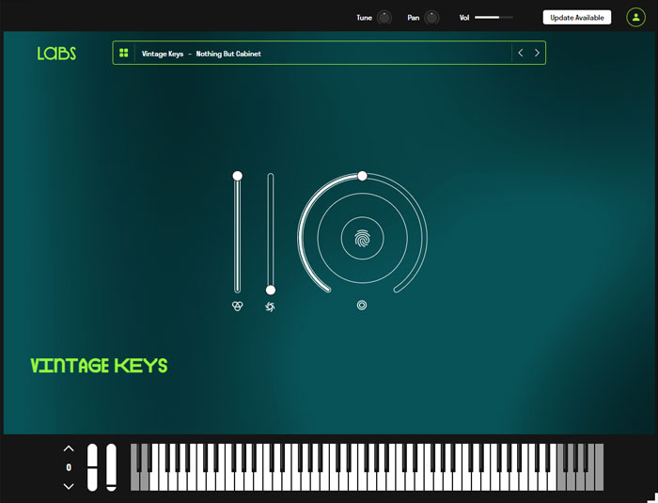
Task: Click the VINTAGE KEYS title text
Action: click(x=99, y=366)
